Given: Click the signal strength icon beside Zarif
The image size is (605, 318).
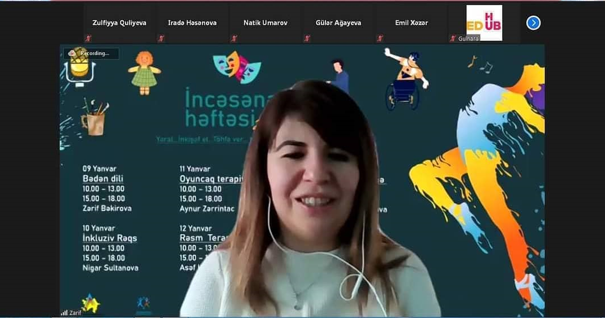Looking at the screenshot, I should tap(64, 312).
